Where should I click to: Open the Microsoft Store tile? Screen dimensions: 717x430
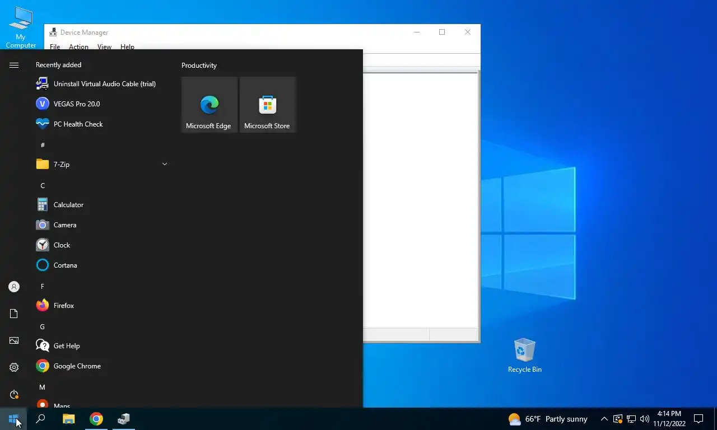click(268, 105)
